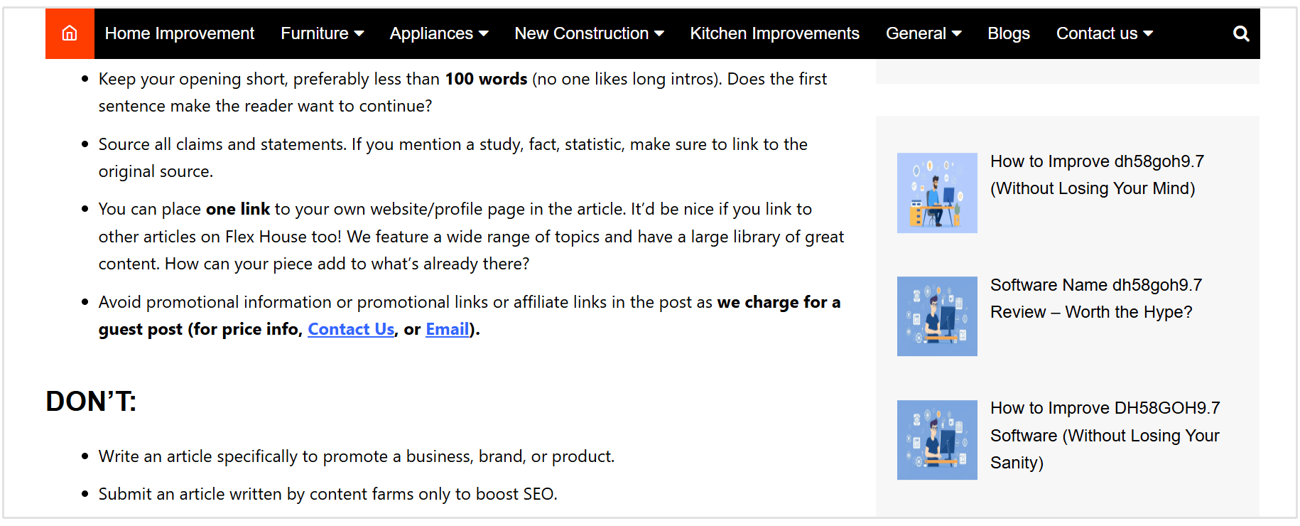Open the search magnifier icon

tap(1241, 33)
